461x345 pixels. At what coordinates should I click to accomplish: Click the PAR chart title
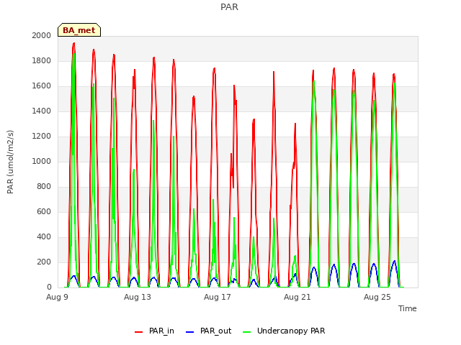pyautogui.click(x=229, y=6)
